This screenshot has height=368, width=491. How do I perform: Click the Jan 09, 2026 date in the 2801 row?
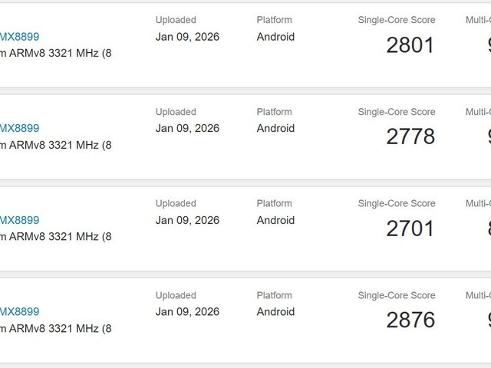click(x=187, y=36)
